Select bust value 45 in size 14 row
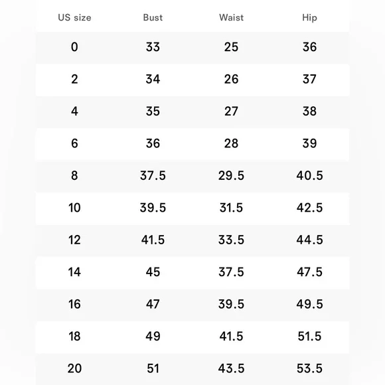Viewport: 385px width, 385px height. 153,272
